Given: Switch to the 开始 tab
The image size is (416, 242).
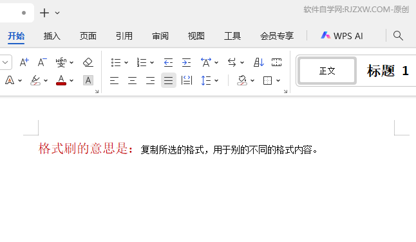Looking at the screenshot, I should [16, 36].
